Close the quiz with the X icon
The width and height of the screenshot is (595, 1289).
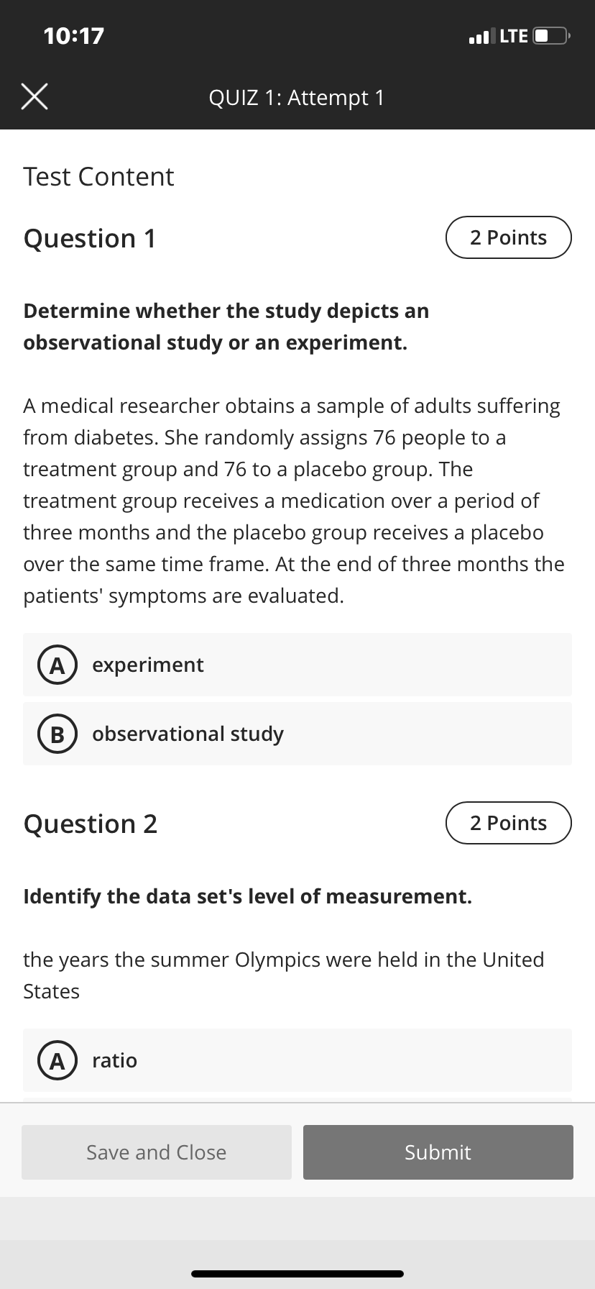34,97
